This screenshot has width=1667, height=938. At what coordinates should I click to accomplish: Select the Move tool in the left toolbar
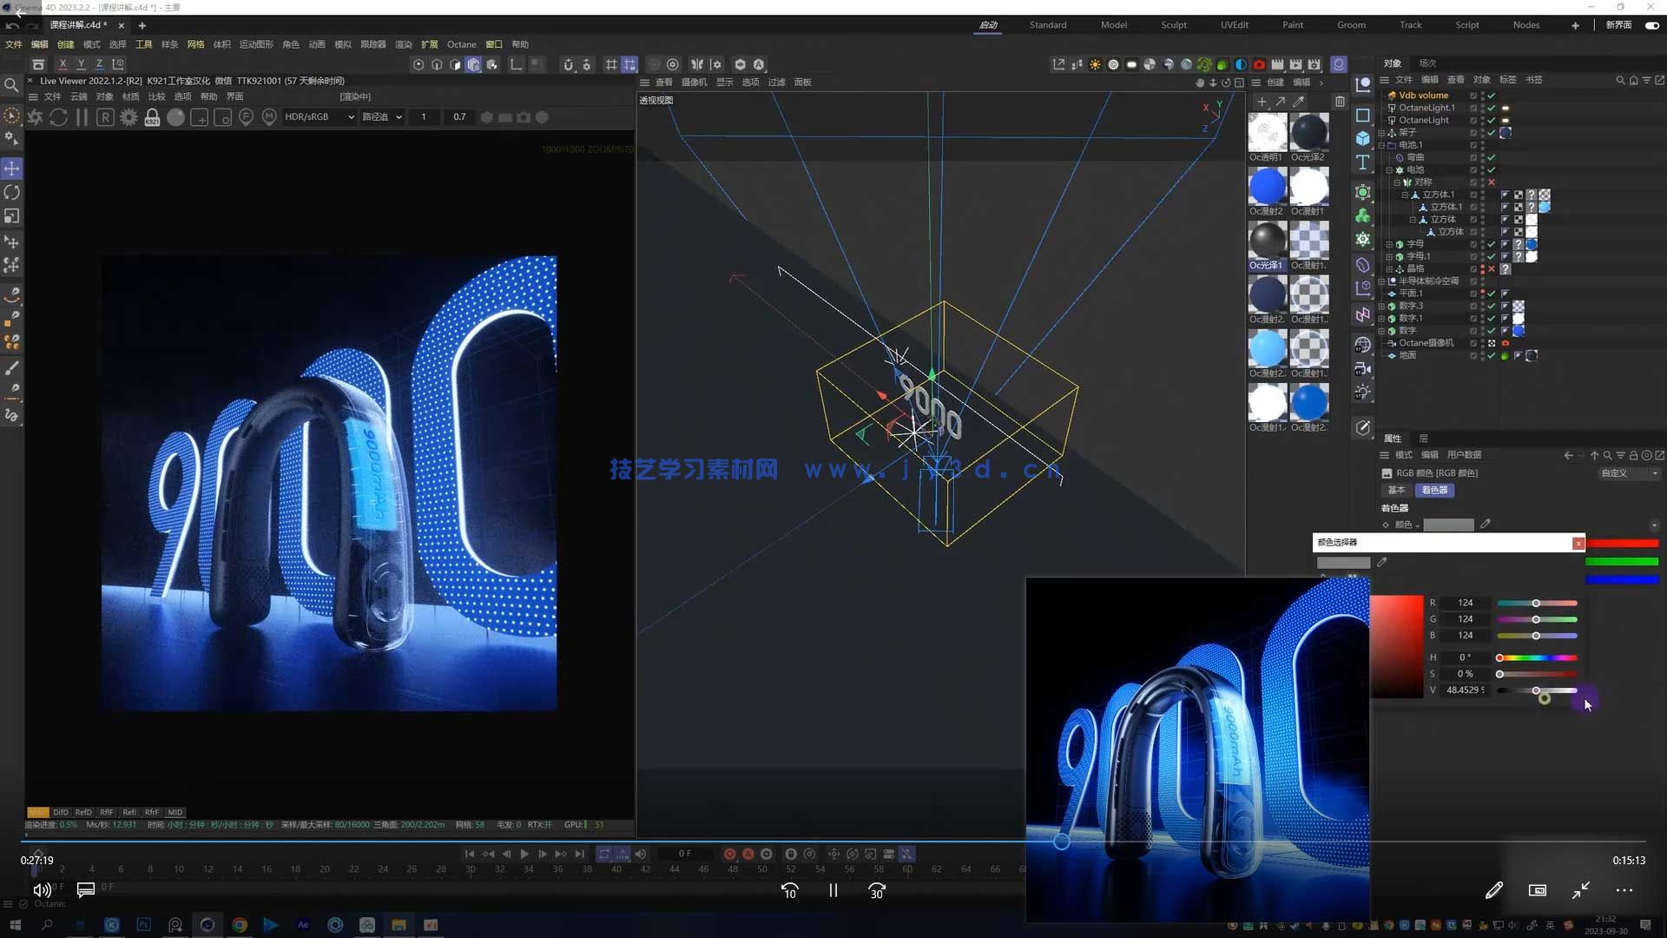12,168
